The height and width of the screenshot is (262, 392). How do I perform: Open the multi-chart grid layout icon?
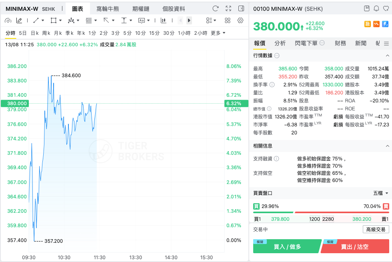(x=228, y=20)
